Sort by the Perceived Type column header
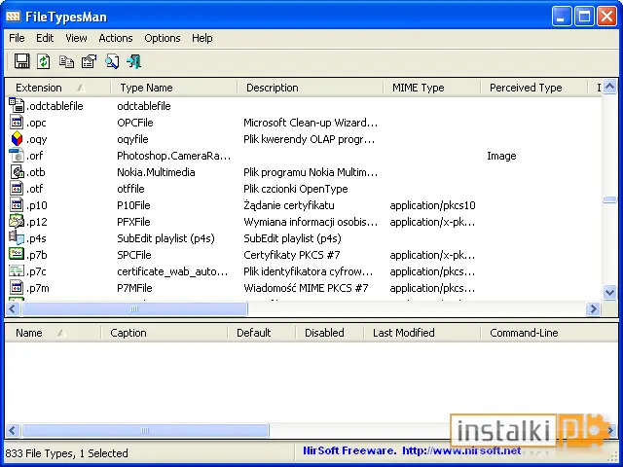623x467 pixels. [534, 88]
